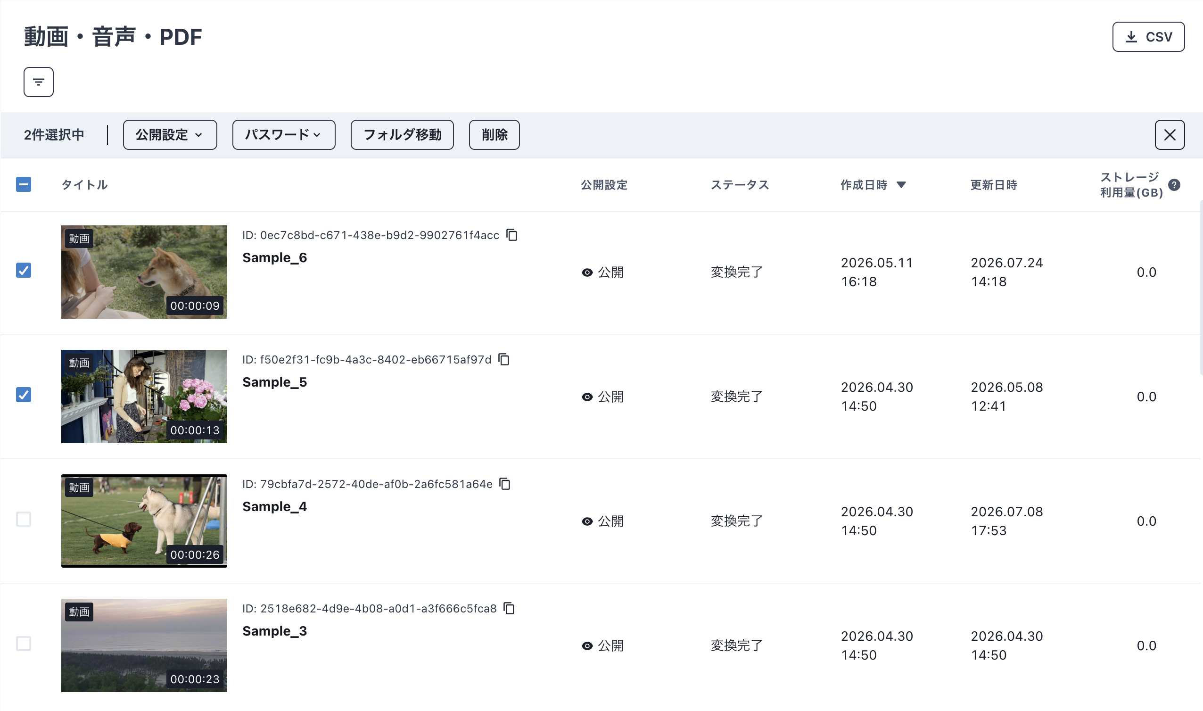The image size is (1203, 711).
Task: Open the Sample_5 title link
Action: [274, 382]
